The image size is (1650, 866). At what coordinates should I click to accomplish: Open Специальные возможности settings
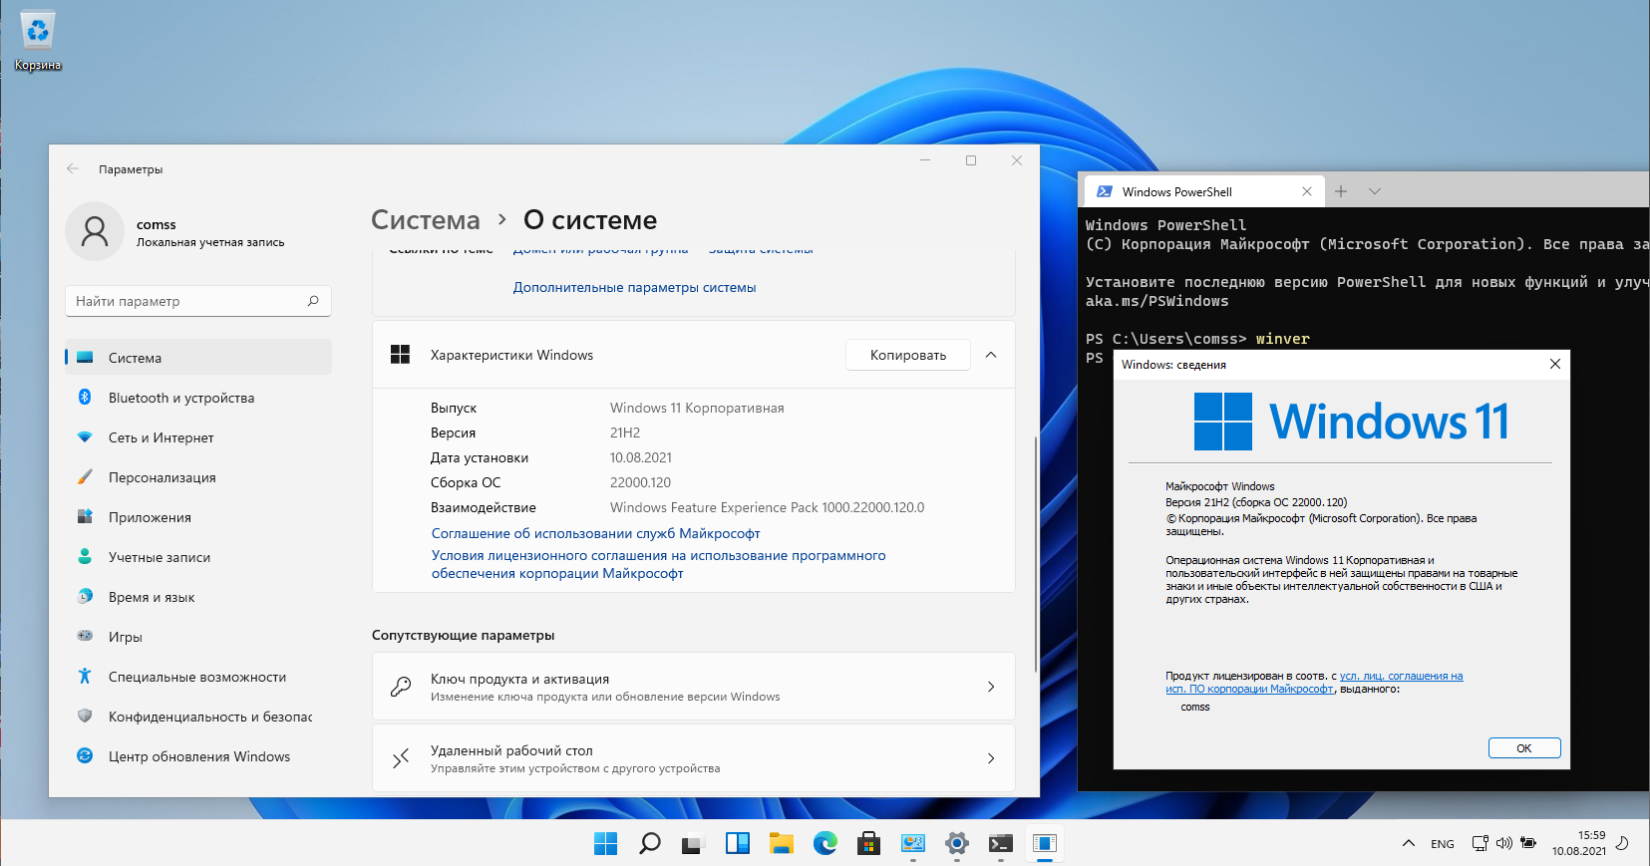198,677
